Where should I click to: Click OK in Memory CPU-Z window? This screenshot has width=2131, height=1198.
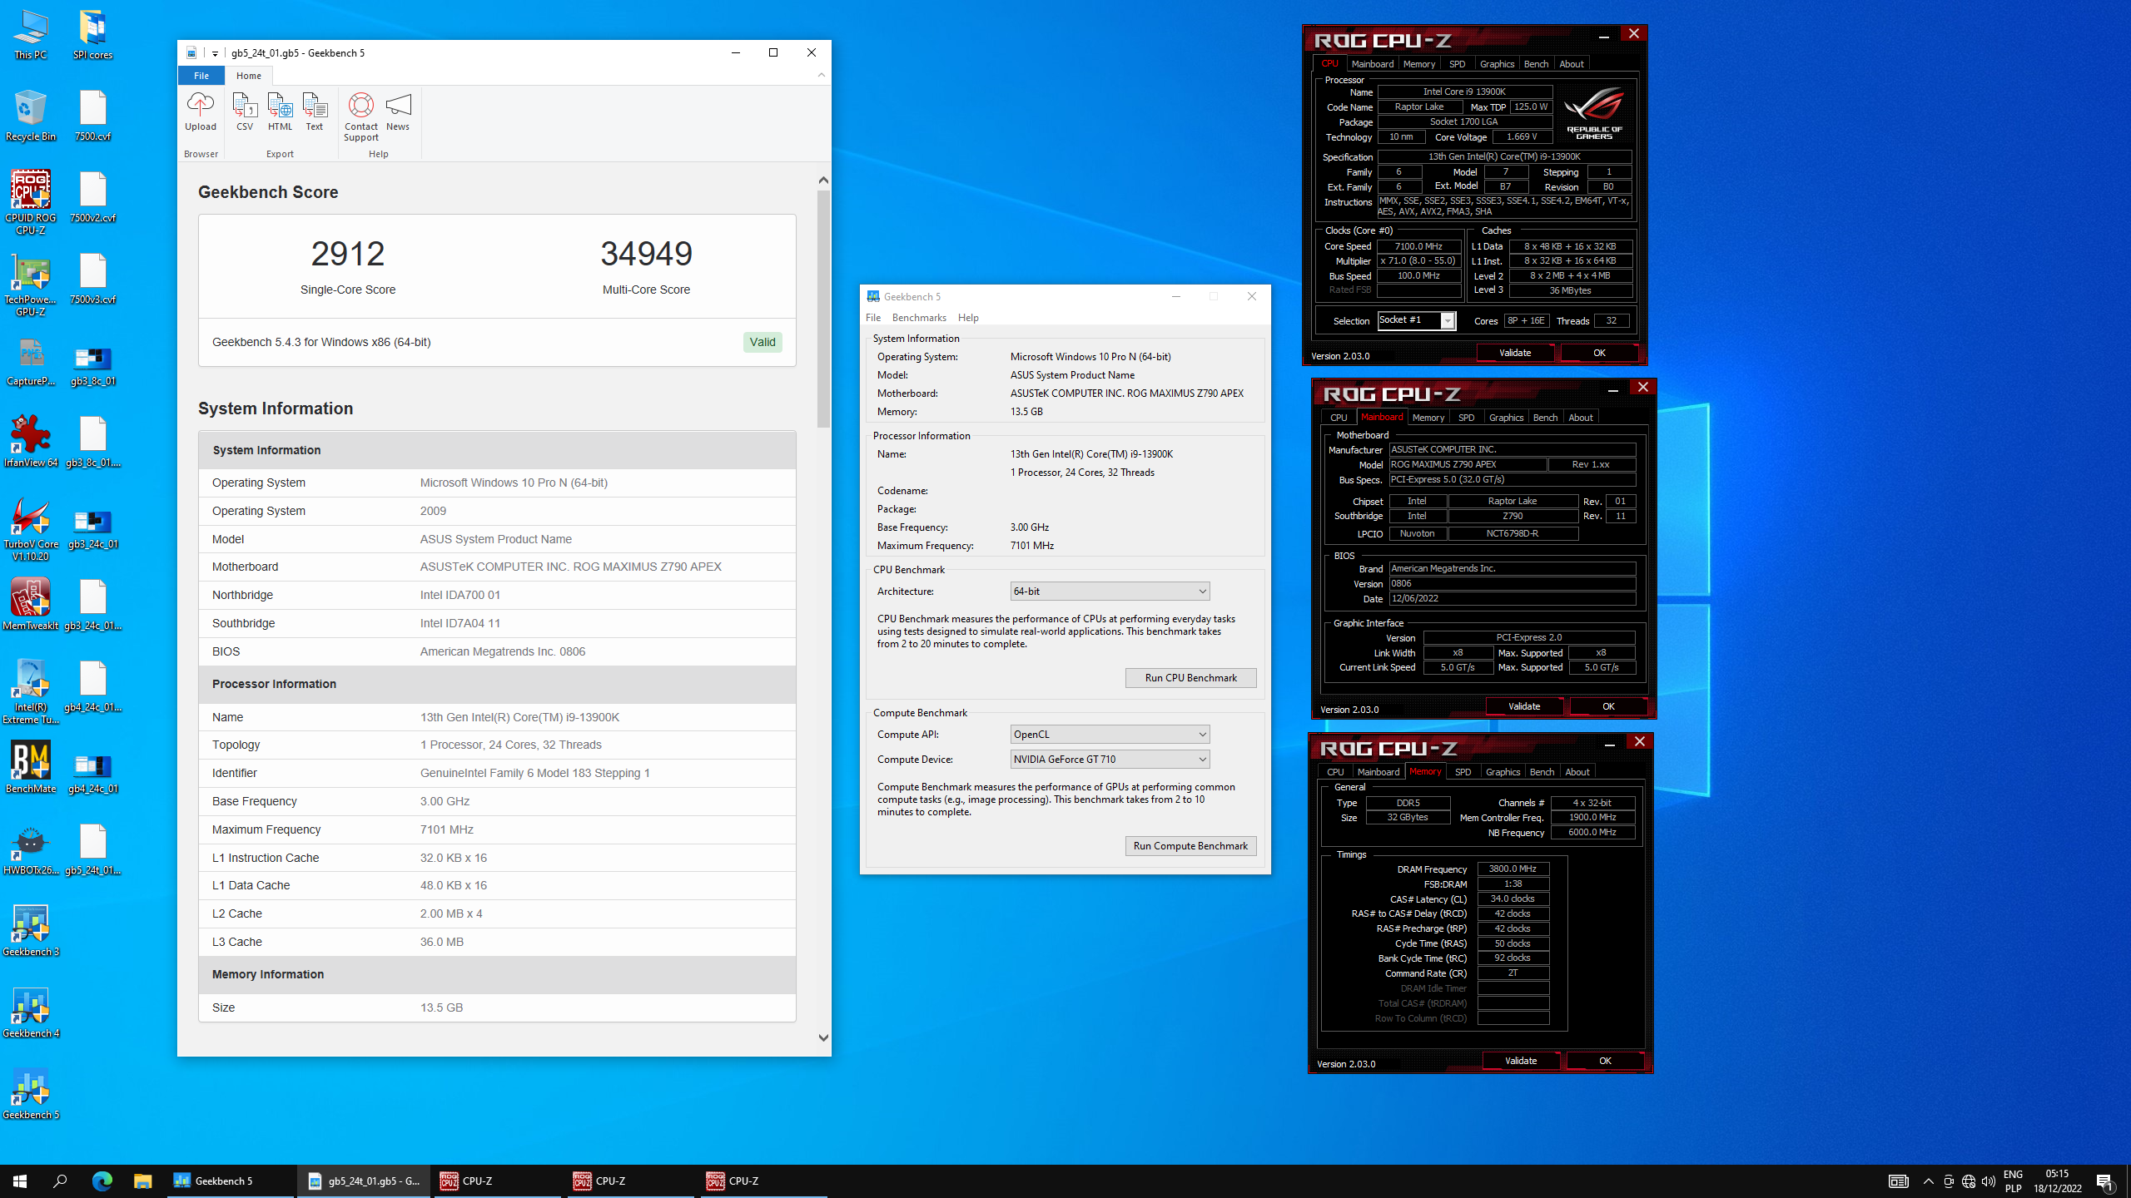click(x=1605, y=1061)
